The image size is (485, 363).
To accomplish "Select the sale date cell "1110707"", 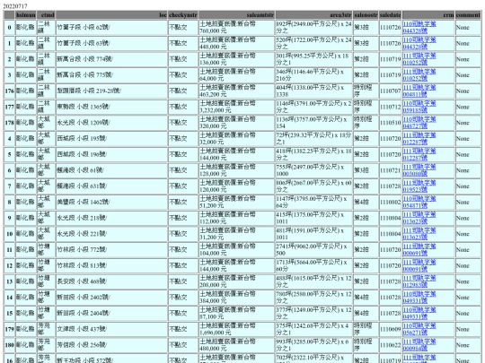I will [x=391, y=91].
